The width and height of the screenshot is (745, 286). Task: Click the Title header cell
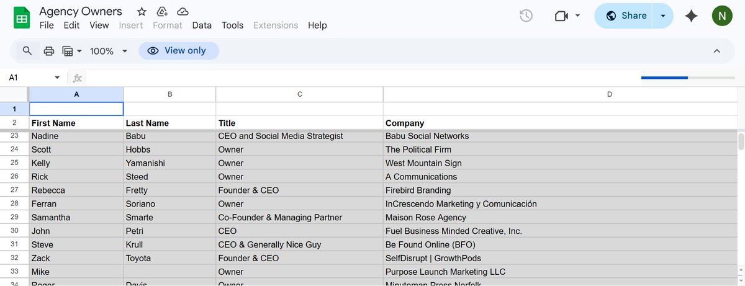click(299, 123)
